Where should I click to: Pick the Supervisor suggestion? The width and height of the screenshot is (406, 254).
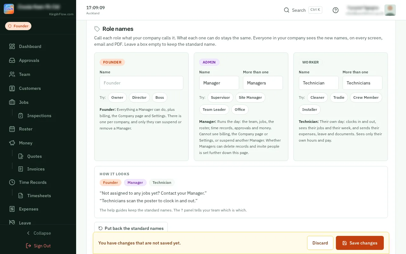pos(220,97)
